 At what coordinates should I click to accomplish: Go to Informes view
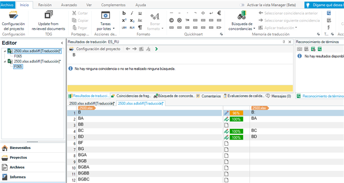coord(33,177)
